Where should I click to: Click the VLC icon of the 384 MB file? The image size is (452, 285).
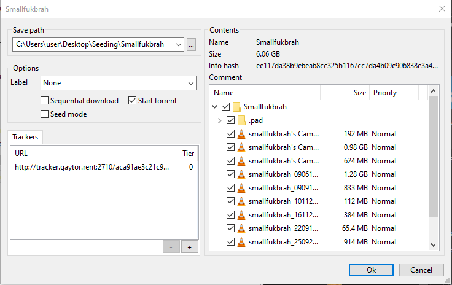(x=241, y=215)
